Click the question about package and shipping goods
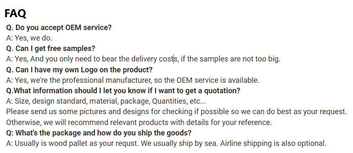Viewport: 353px width, 153px height. click(99, 133)
